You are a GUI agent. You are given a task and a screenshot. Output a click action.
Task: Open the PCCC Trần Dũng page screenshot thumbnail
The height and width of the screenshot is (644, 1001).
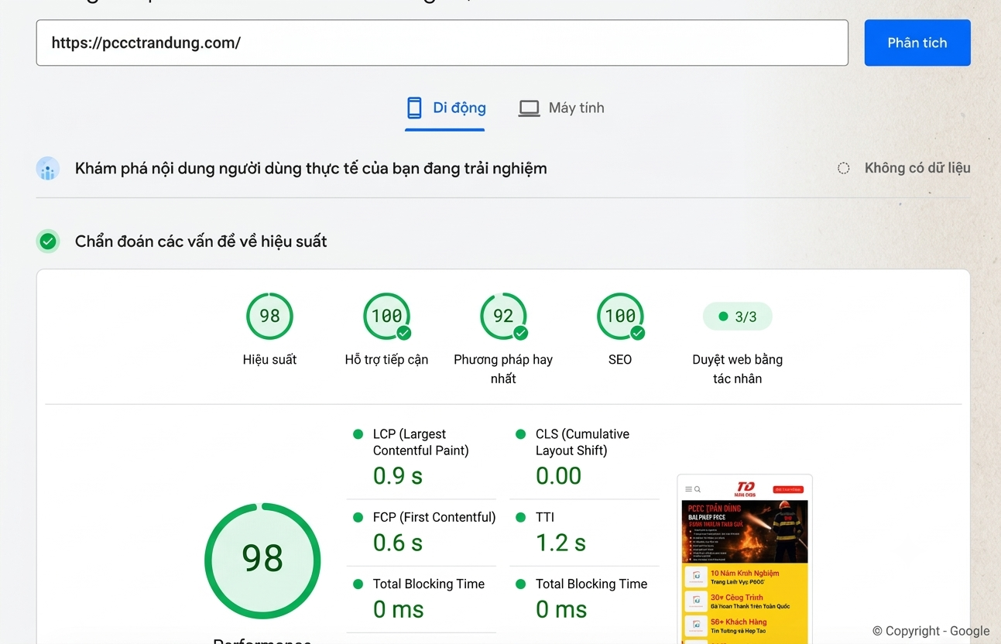point(745,559)
